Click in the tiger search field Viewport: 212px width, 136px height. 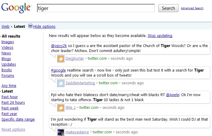pyautogui.click(x=96, y=8)
